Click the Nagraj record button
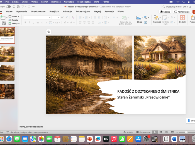This screenshot has height=145, width=195. [165, 12]
